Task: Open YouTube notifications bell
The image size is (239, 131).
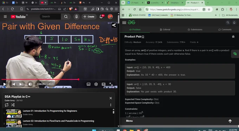Action: [101, 17]
